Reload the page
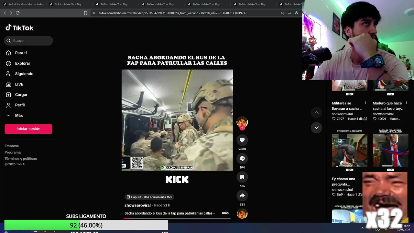 tap(17, 13)
